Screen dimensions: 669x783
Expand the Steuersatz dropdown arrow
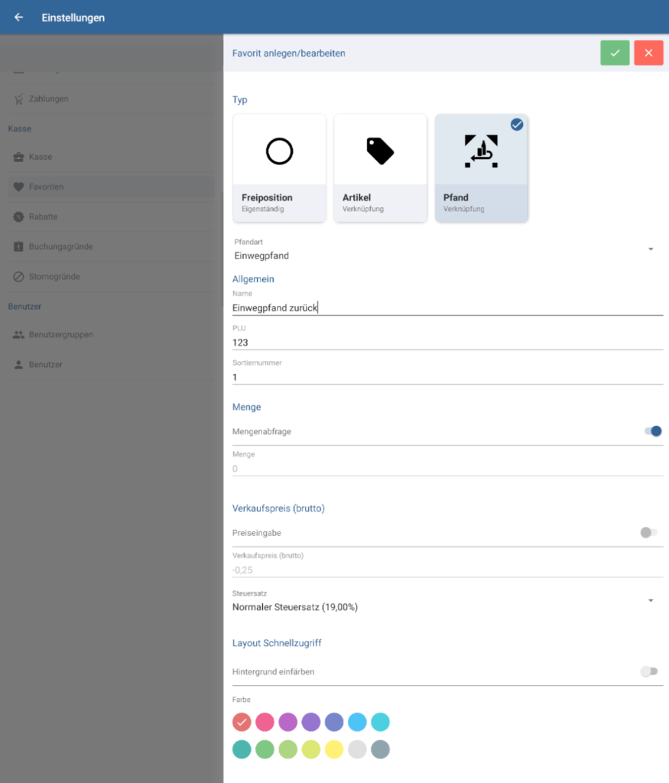coord(650,601)
